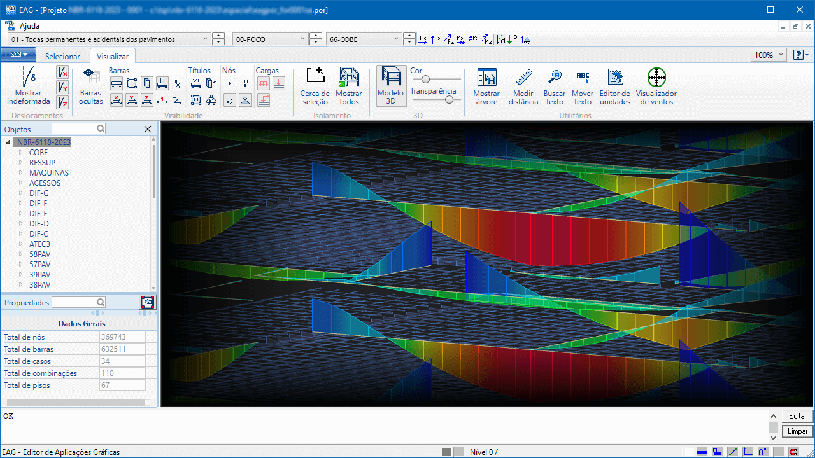Click the Mostrar todos icon
This screenshot has height=458, width=815.
tap(349, 86)
